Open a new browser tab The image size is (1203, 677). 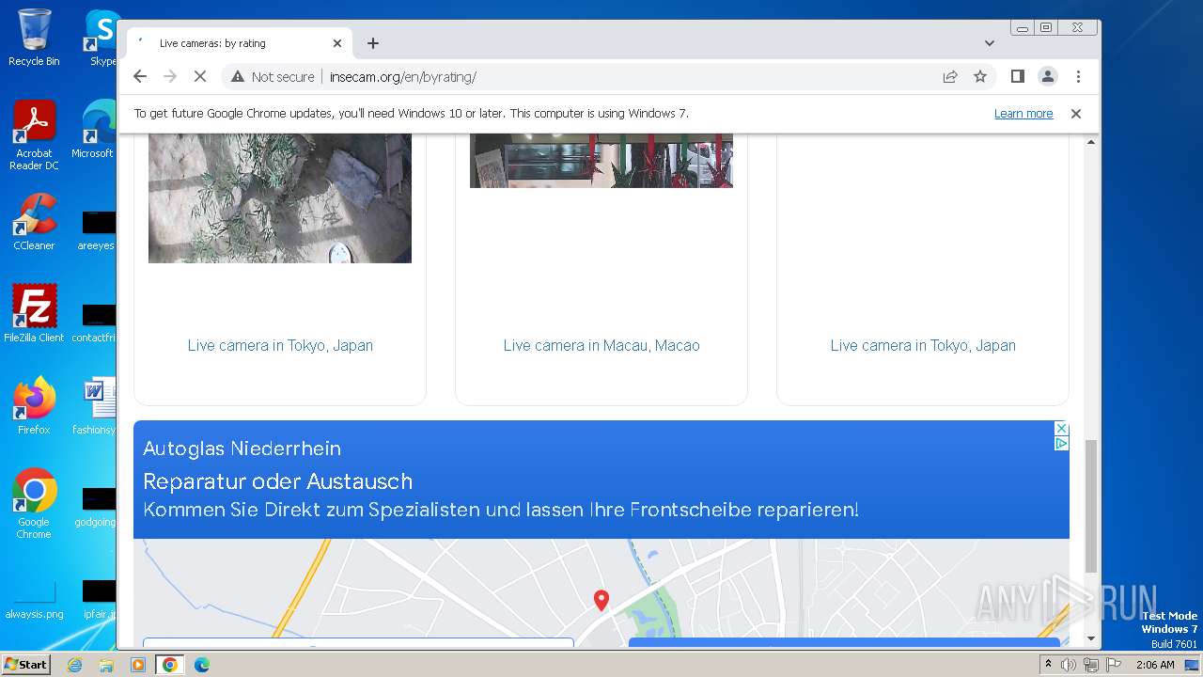(x=373, y=43)
